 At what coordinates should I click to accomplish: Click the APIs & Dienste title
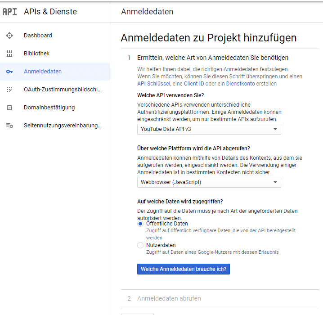50,12
